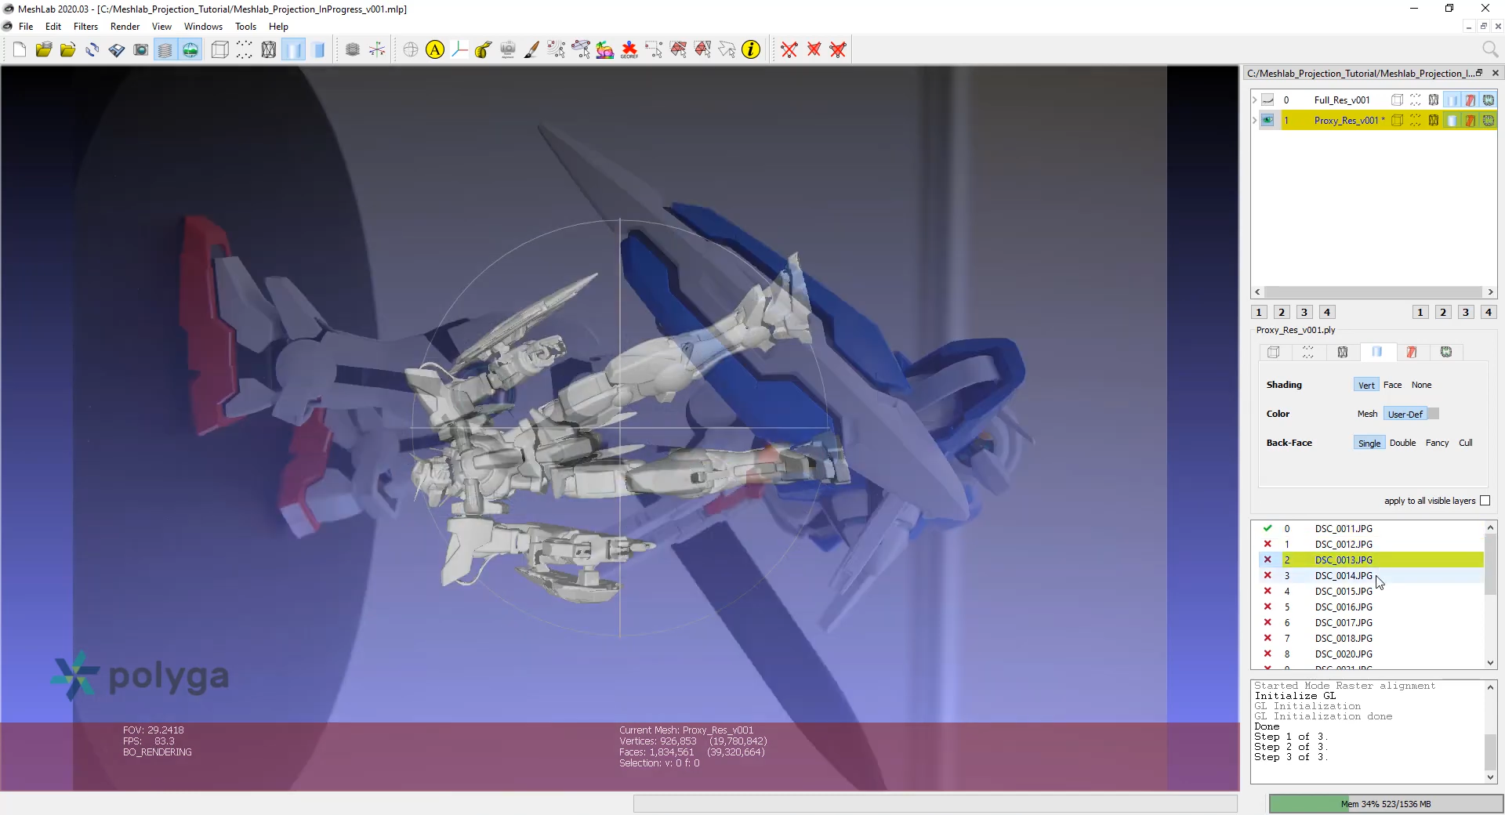Image resolution: width=1505 pixels, height=815 pixels.
Task: Toggle bounding box icon in Proxy_Res_v001 row
Action: 1397,121
